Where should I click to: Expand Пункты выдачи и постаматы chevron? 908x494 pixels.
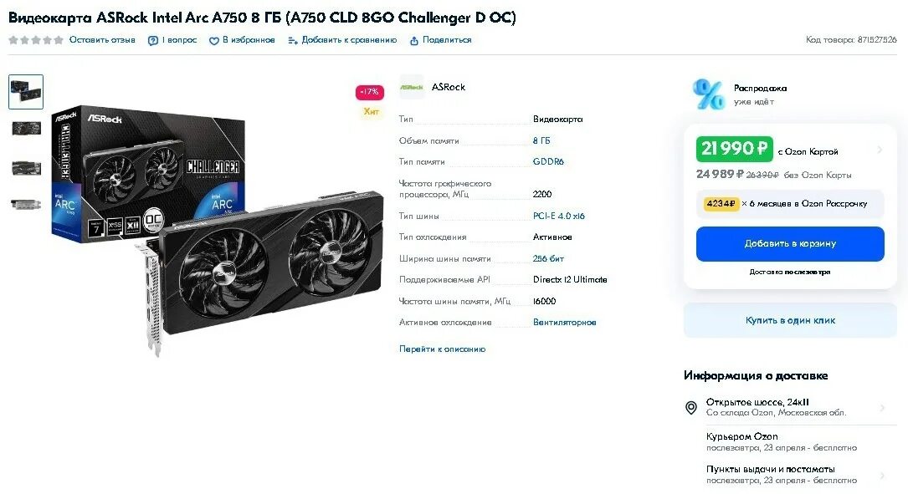[882, 475]
